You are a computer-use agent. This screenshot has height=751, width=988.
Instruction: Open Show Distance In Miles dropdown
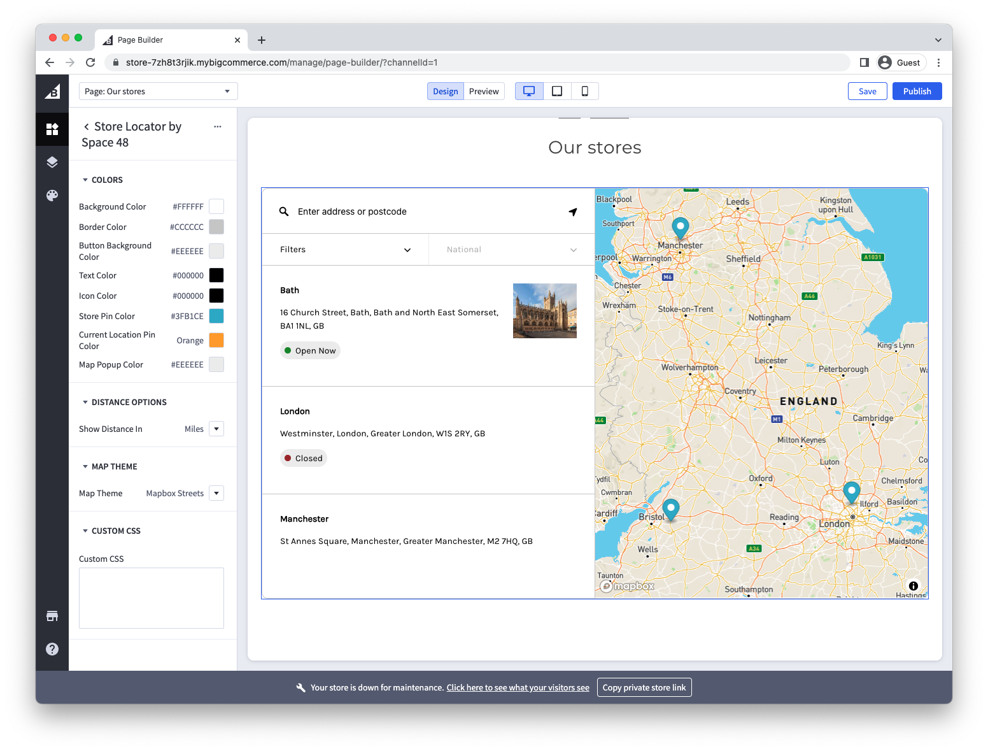(x=216, y=429)
